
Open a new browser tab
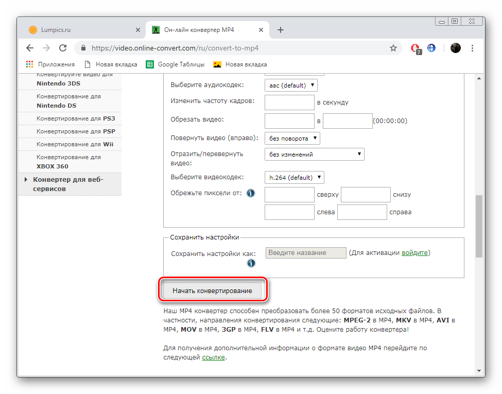pyautogui.click(x=281, y=30)
